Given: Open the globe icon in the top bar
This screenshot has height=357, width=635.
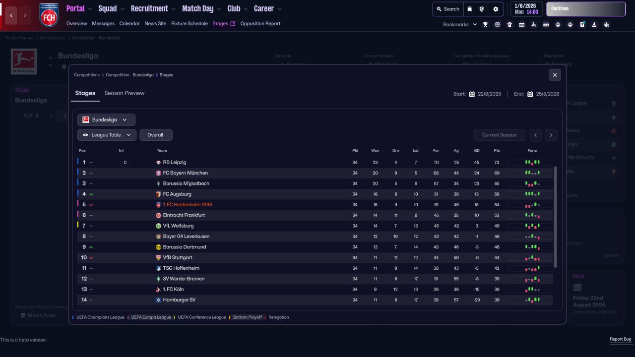Looking at the screenshot, I should pos(482,9).
